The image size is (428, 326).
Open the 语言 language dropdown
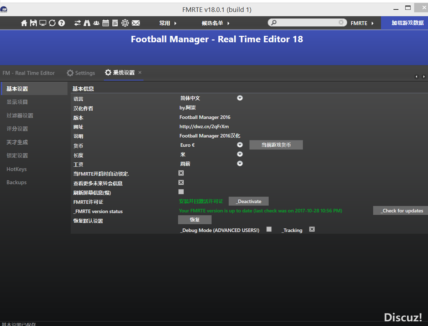(x=240, y=98)
